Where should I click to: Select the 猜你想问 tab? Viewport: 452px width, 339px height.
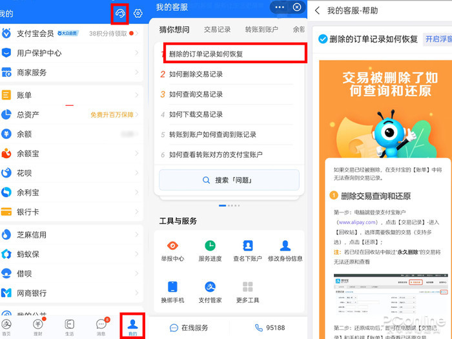(x=174, y=30)
